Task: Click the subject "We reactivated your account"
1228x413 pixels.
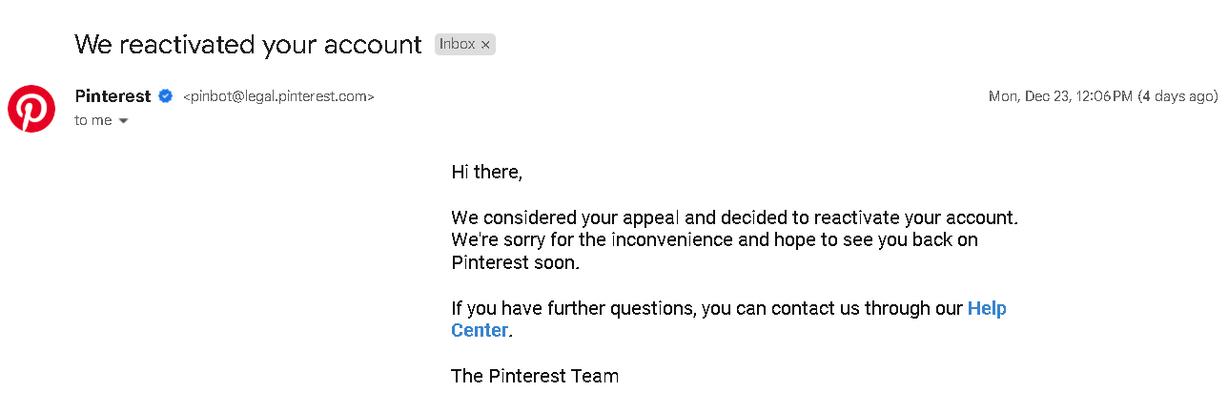Action: coord(248,45)
